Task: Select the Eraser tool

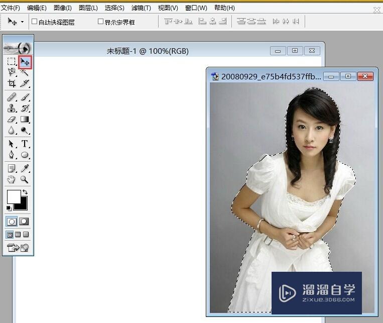Action: 11,120
